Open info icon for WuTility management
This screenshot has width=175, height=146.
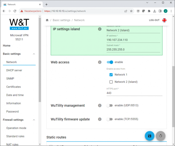click(x=100, y=105)
